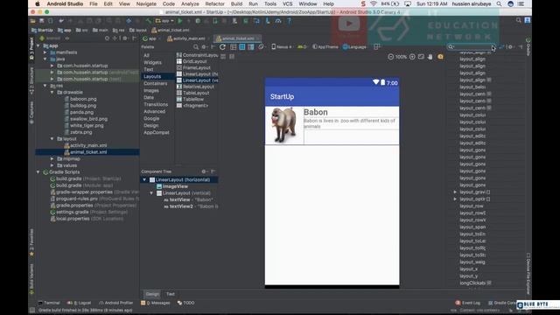
Task: Open the Event Log
Action: coord(468,303)
